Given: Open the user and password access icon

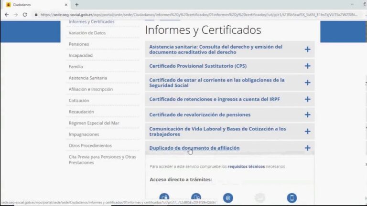Looking at the screenshot, I should pos(196,198).
